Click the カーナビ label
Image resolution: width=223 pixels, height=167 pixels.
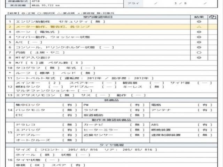93,125
